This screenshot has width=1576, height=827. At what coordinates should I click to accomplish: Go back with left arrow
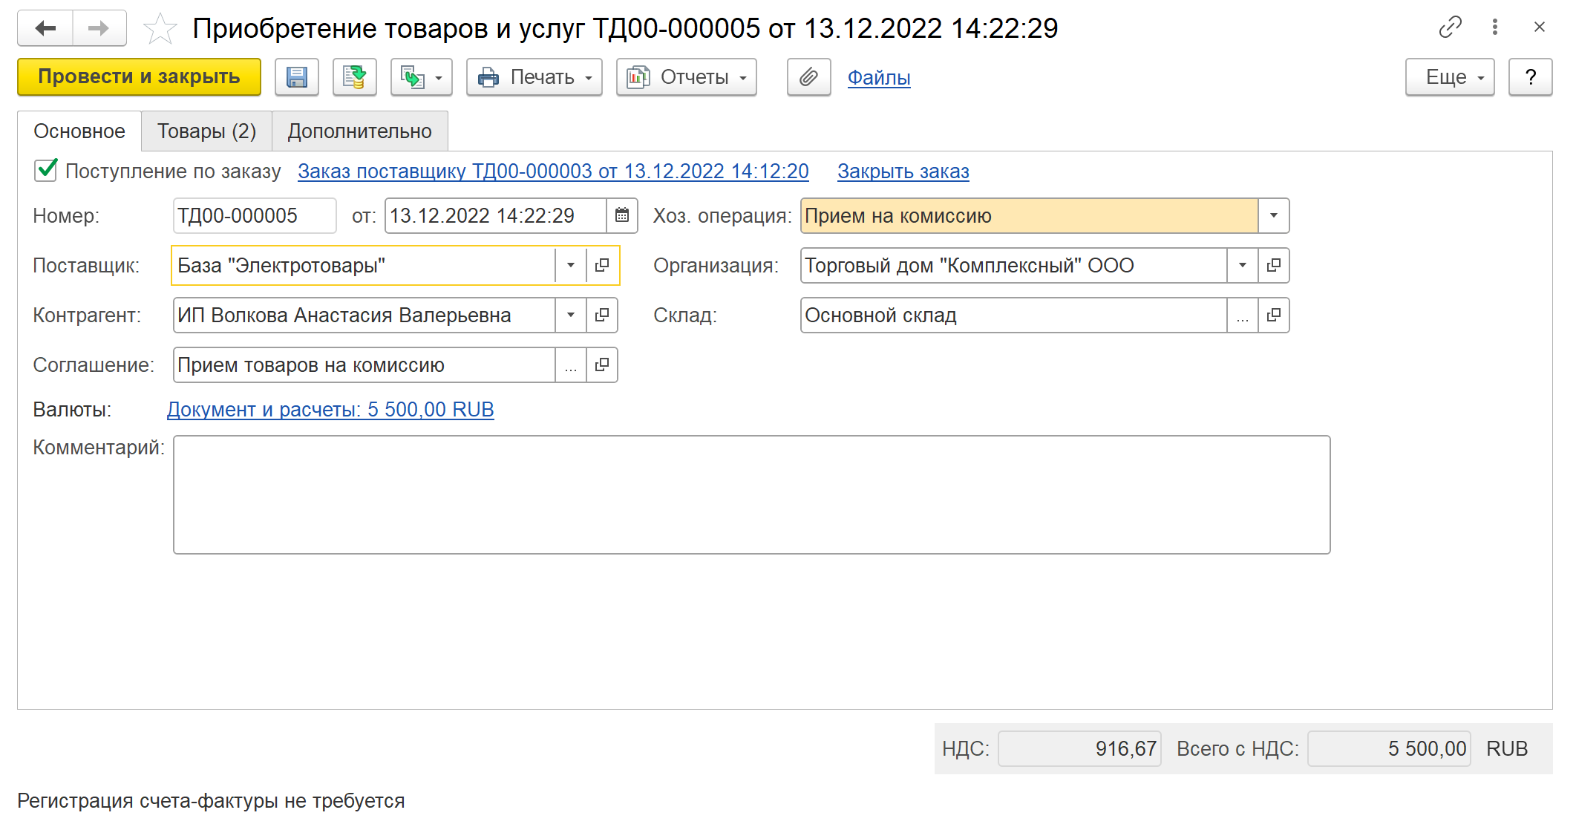[x=45, y=28]
